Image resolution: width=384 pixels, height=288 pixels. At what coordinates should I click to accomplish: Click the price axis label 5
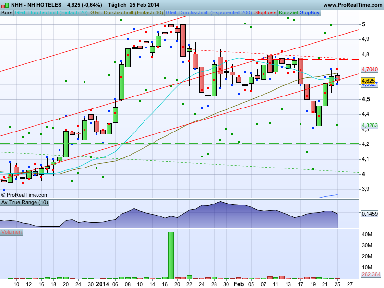click(363, 24)
